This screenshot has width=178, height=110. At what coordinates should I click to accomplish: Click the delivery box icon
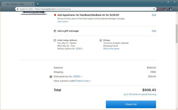tap(55, 40)
